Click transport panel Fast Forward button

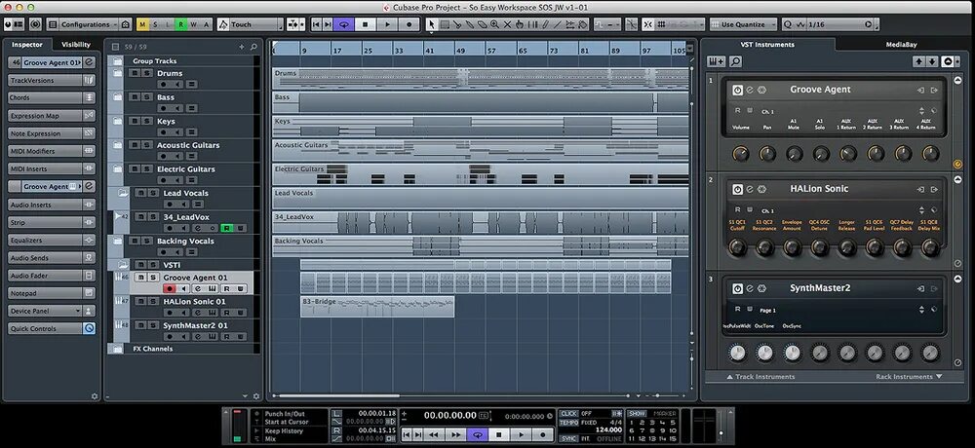click(455, 435)
